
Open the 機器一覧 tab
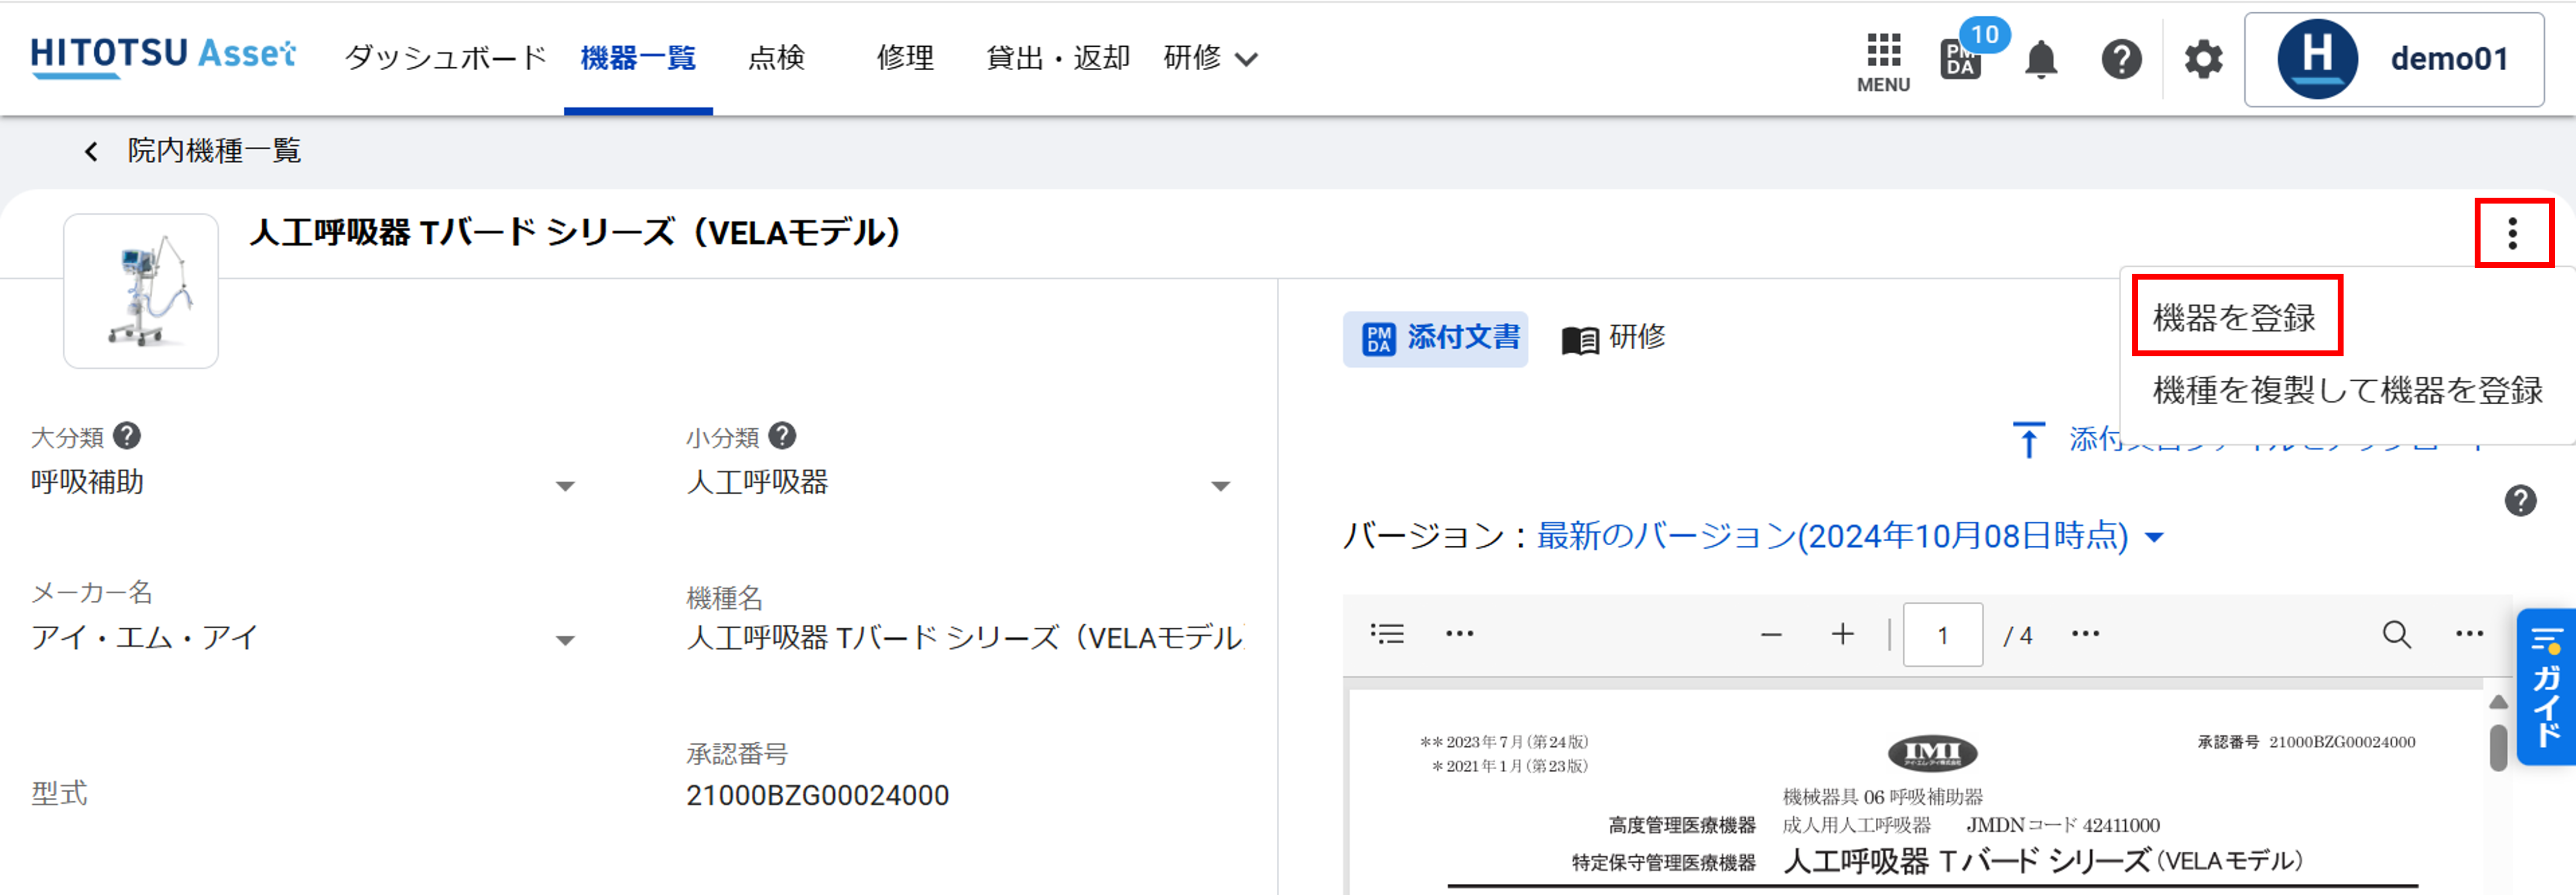point(638,58)
